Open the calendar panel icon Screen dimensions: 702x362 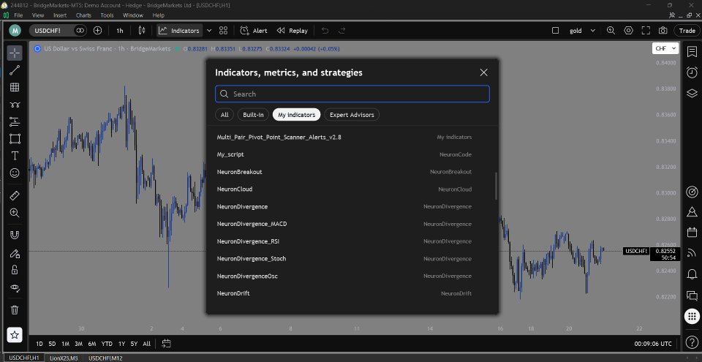[x=692, y=232]
